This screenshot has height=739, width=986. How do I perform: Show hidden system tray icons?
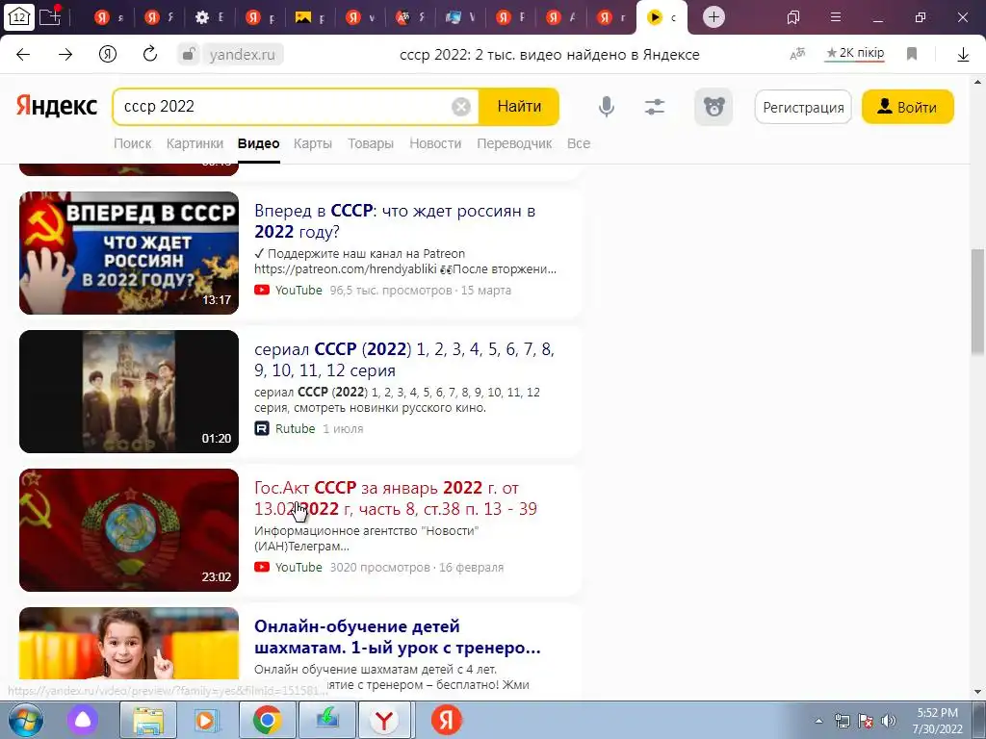click(818, 722)
